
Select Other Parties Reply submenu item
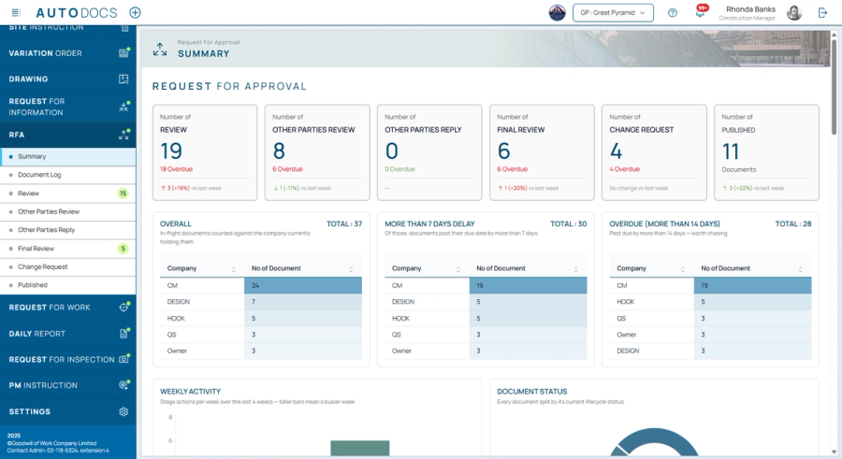[67, 230]
